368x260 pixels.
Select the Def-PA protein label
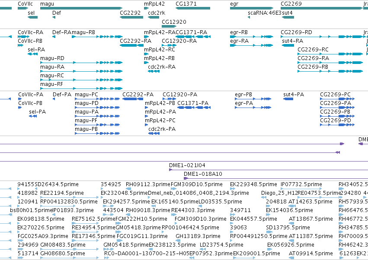[x=62, y=95]
